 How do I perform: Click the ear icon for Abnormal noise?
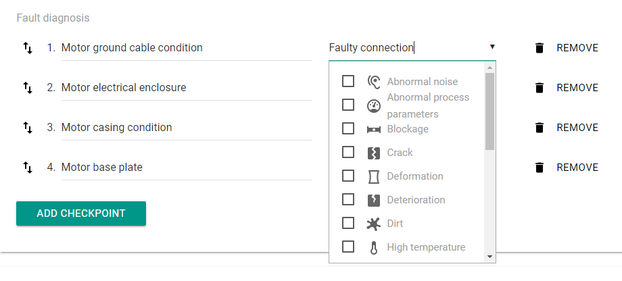pos(374,82)
